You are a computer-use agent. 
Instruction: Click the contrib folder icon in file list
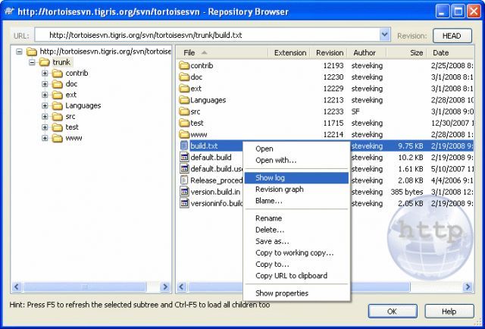click(x=184, y=66)
